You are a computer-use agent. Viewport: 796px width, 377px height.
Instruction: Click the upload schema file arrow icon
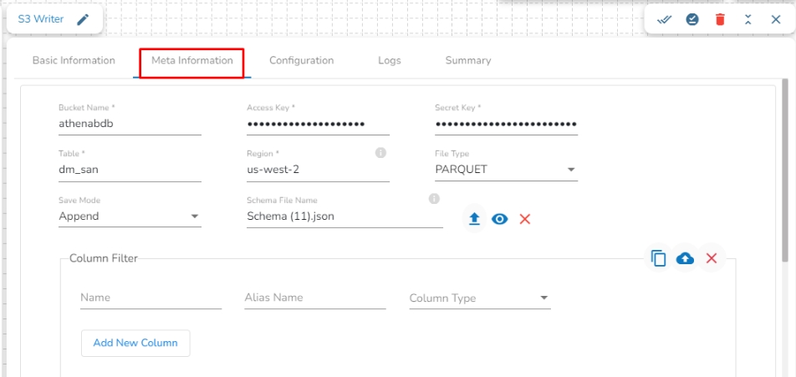tap(474, 219)
